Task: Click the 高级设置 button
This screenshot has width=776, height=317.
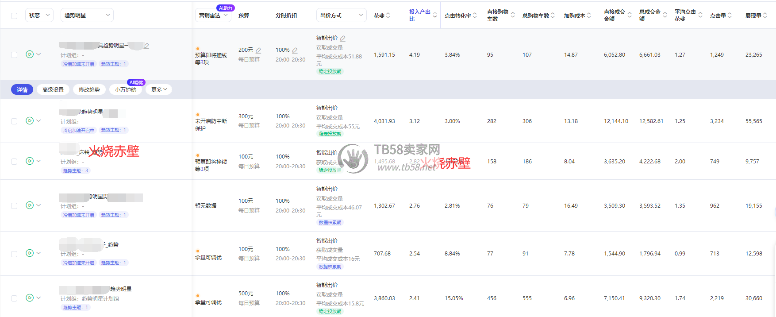Action: click(x=53, y=90)
